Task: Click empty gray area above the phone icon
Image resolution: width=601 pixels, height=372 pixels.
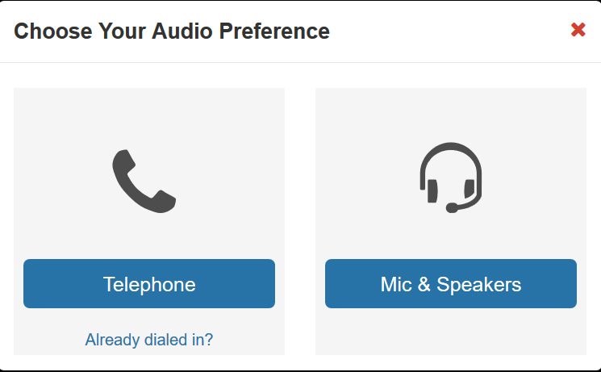Action: click(149, 117)
